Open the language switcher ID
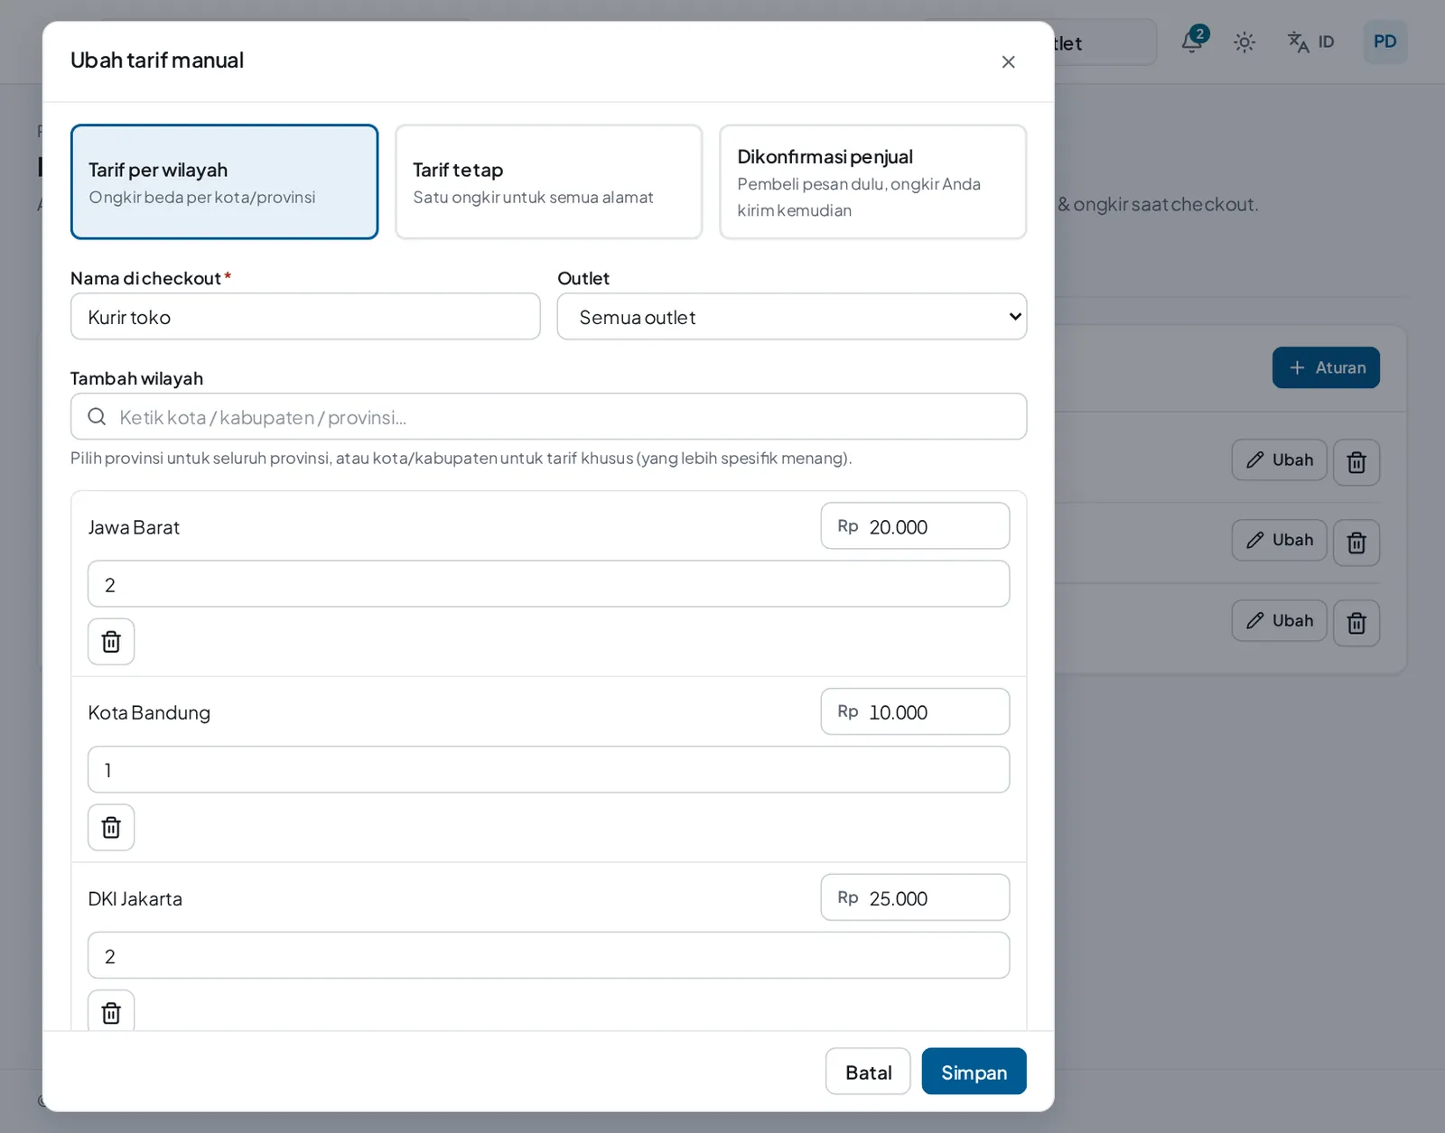The height and width of the screenshot is (1133, 1445). [1311, 42]
